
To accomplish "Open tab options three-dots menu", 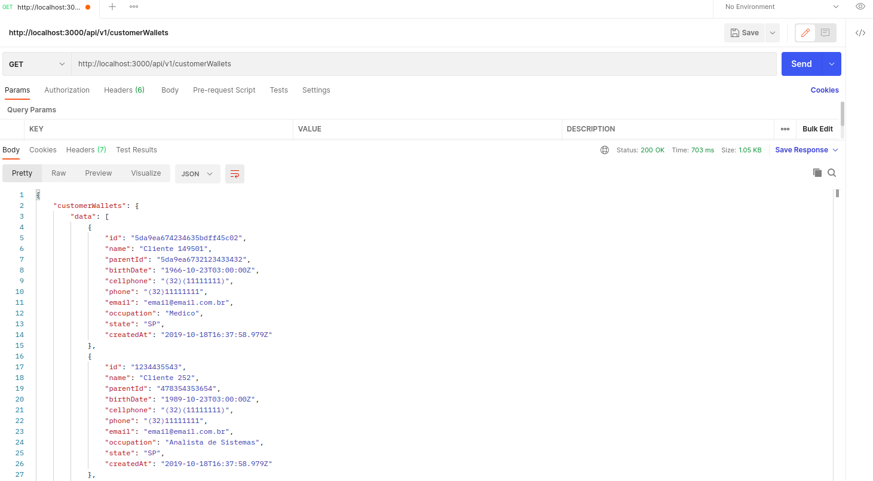I will [x=134, y=7].
